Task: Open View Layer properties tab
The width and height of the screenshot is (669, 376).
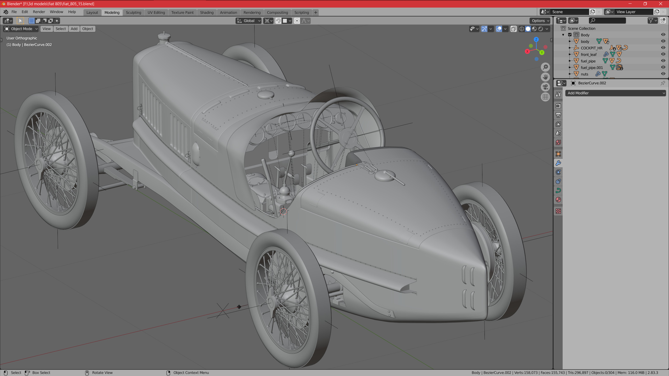Action: (x=558, y=124)
